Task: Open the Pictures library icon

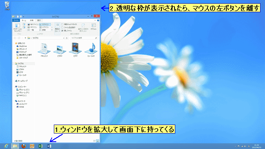Action: [60, 50]
